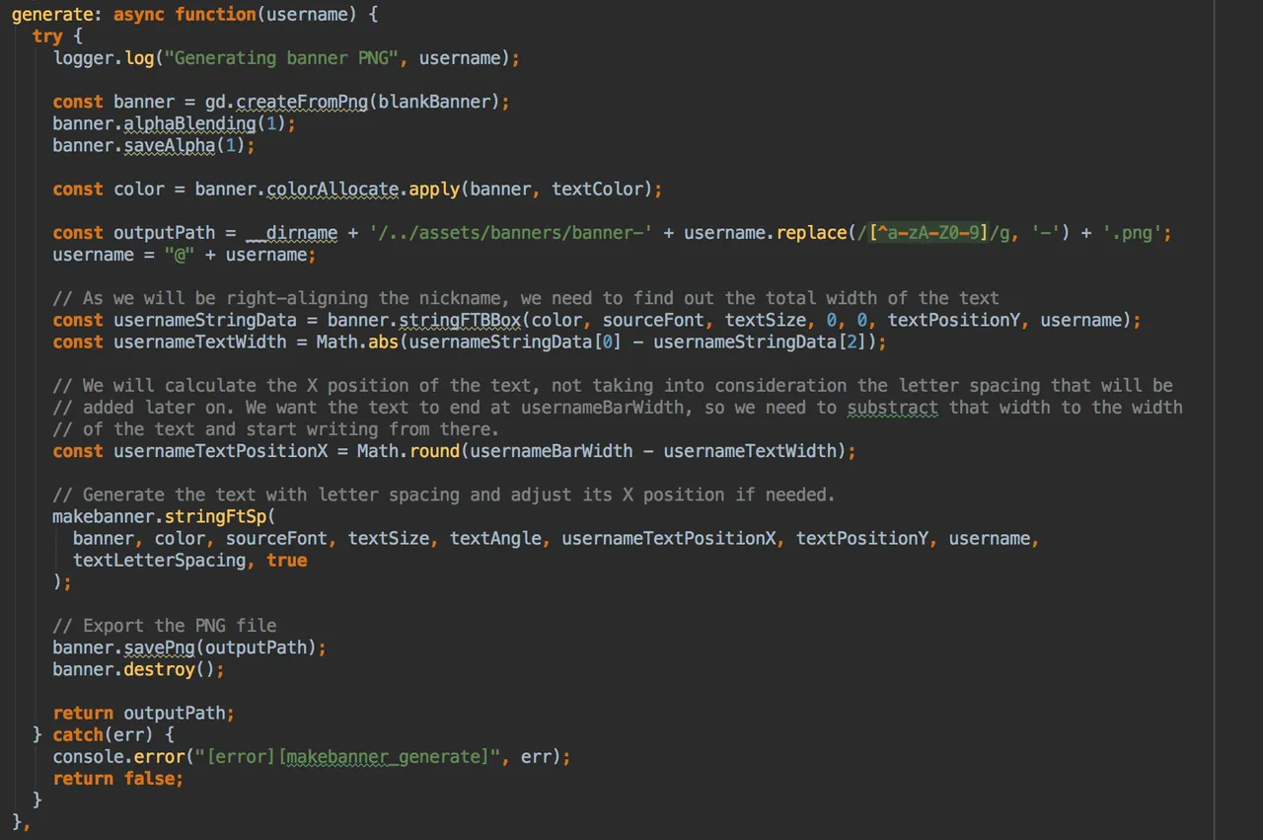Click the 'blankBanner' argument

click(x=434, y=102)
